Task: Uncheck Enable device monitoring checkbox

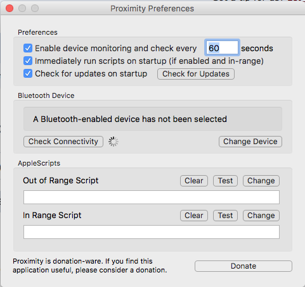Action: click(x=28, y=48)
